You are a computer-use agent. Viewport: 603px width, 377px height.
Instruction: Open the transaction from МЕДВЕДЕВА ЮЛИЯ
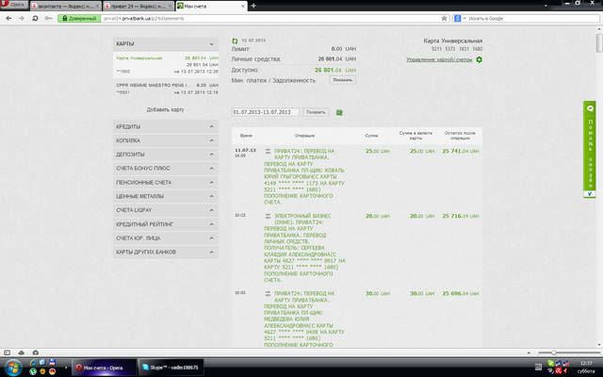pos(304,320)
